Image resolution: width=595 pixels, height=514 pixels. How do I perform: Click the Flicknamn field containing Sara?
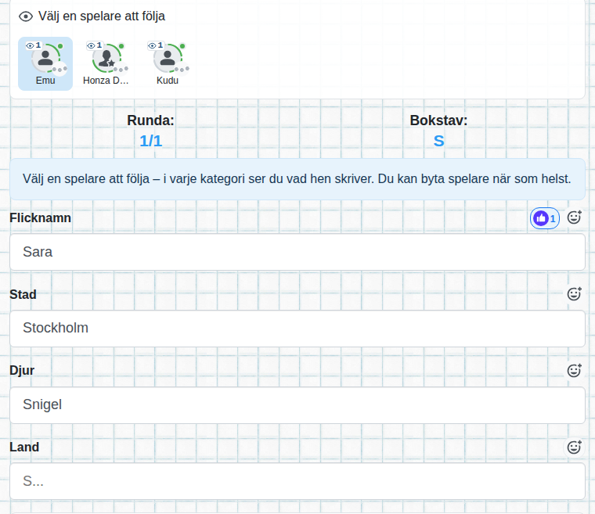[297, 252]
